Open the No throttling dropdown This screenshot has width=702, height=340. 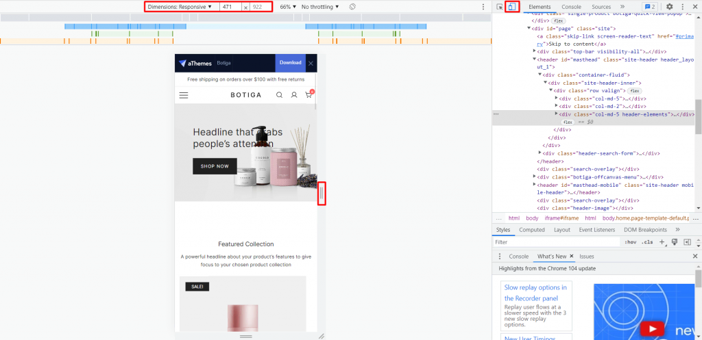click(x=320, y=7)
